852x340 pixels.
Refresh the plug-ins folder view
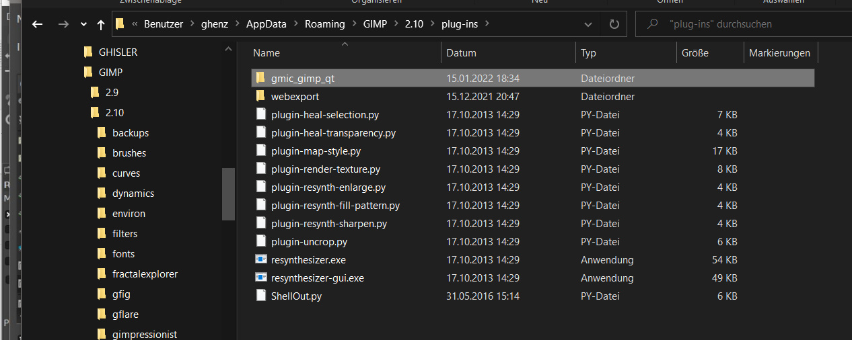point(614,24)
